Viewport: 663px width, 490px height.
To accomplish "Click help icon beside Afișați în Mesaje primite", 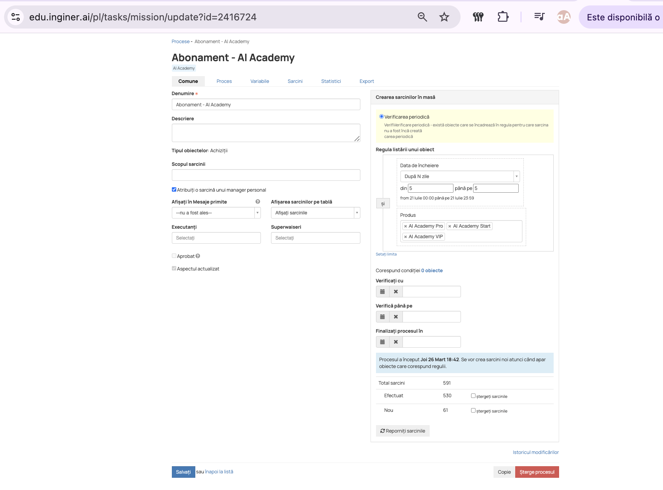I will 258,202.
